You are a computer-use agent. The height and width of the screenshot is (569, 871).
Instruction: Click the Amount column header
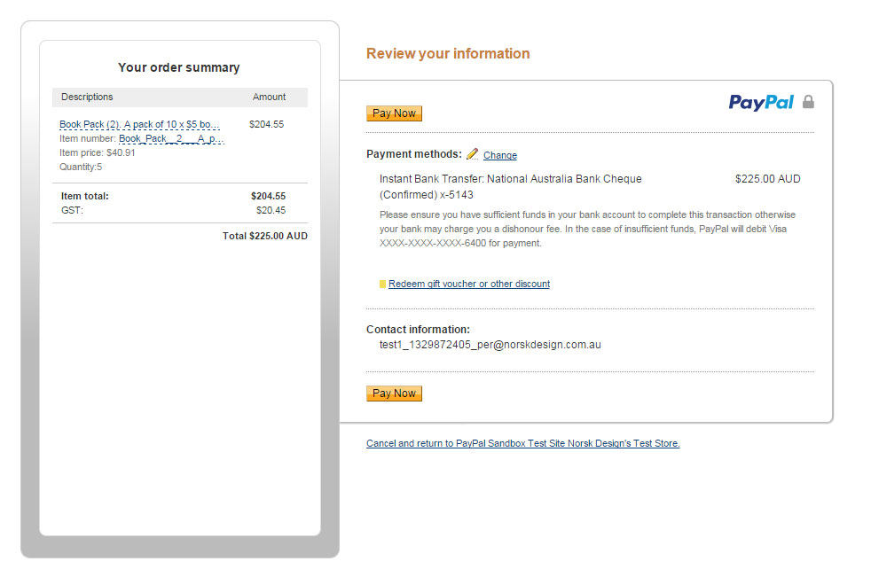[270, 97]
